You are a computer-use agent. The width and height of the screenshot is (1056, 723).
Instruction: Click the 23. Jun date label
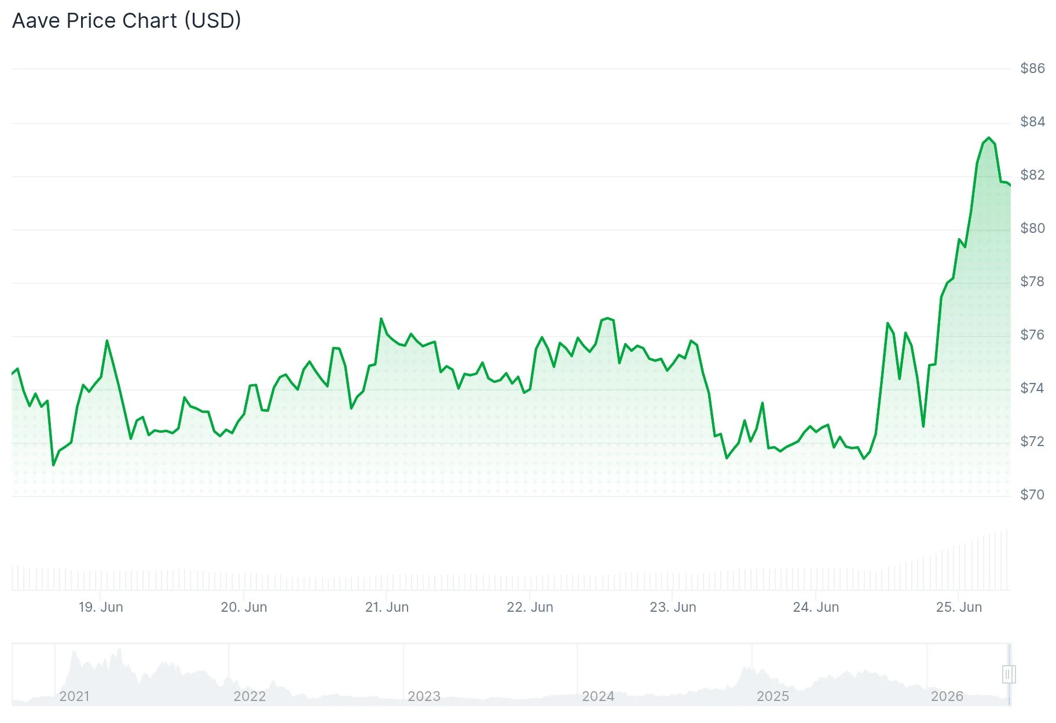pos(673,607)
